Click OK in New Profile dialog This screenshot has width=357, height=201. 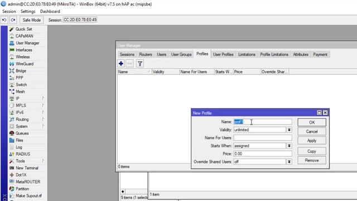tap(312, 122)
